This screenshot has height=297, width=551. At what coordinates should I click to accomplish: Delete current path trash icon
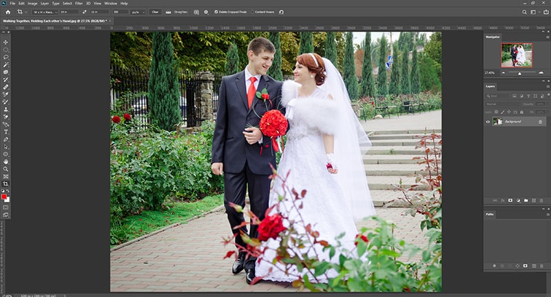(541, 266)
